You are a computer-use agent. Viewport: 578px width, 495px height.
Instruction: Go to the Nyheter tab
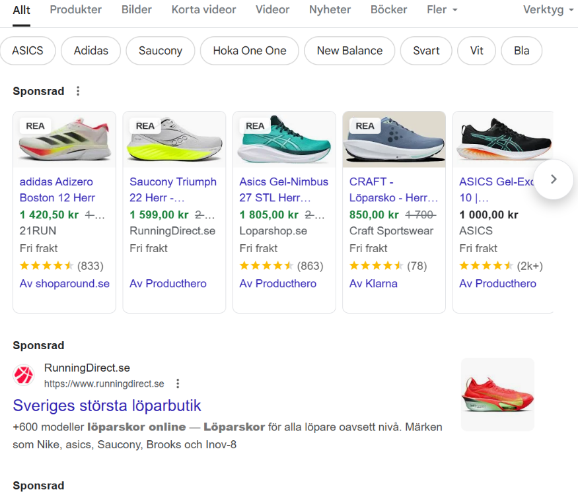point(330,10)
